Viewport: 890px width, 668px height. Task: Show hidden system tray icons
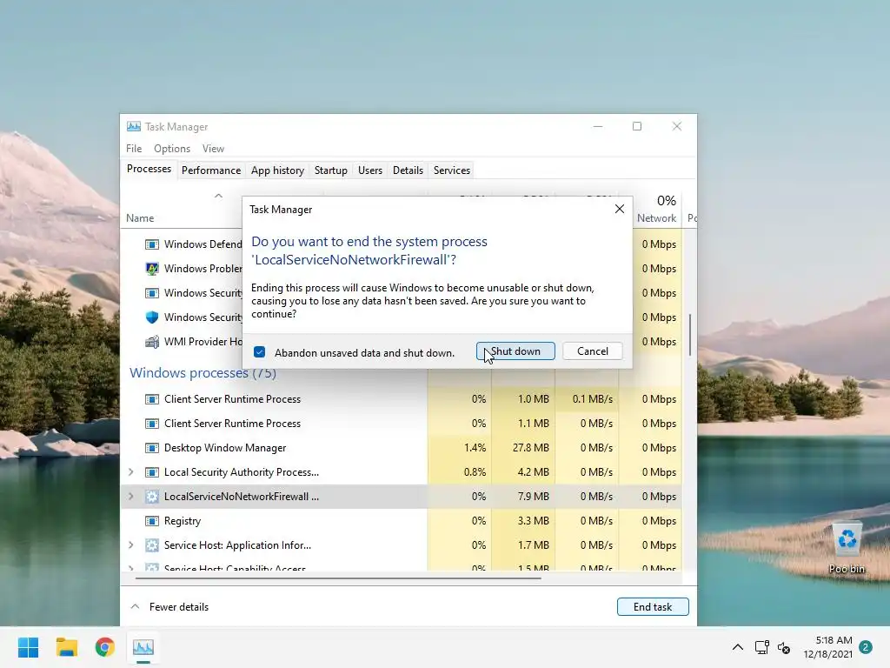click(x=737, y=647)
